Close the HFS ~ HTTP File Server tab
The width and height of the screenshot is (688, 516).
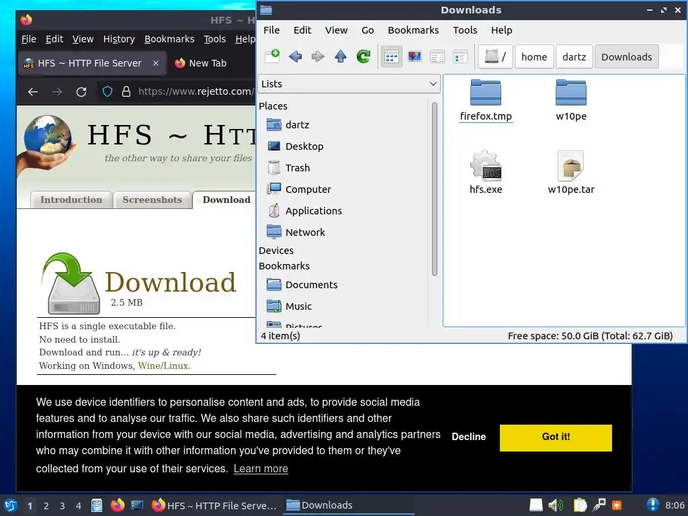click(x=156, y=63)
